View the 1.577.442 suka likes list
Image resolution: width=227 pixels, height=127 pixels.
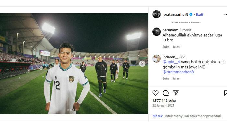point(164,101)
